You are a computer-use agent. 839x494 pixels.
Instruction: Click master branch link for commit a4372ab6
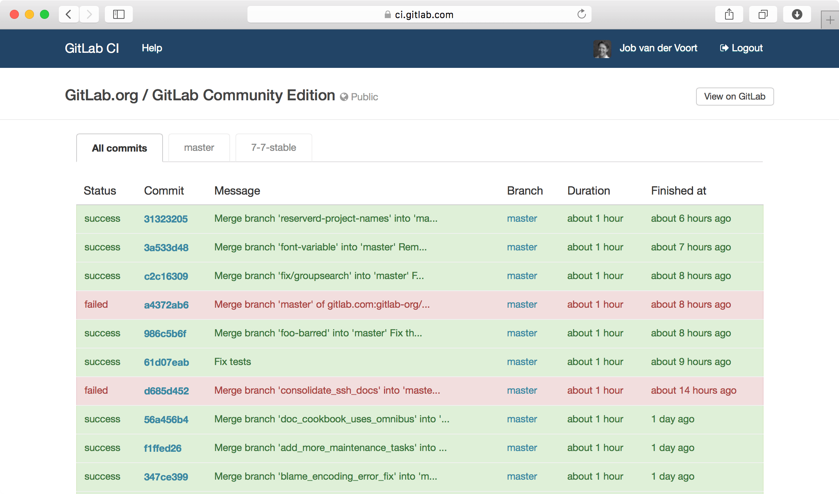522,305
